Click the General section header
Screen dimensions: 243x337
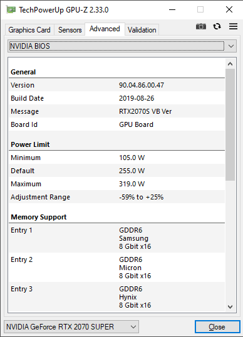tap(23, 72)
